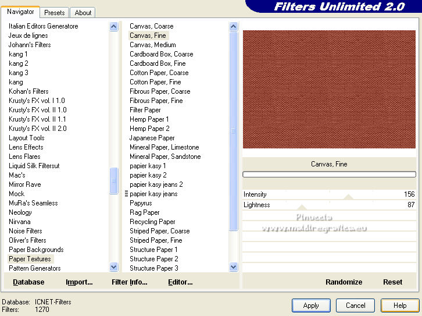Select Krusty's FX vol. I 1.0
422x316 pixels.
tap(37, 101)
